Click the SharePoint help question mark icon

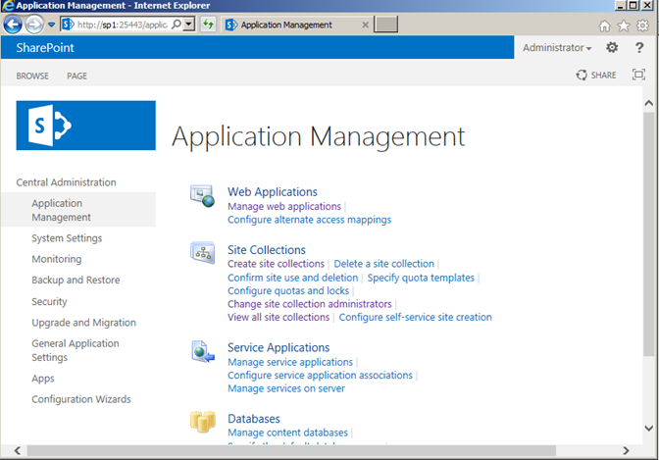639,48
